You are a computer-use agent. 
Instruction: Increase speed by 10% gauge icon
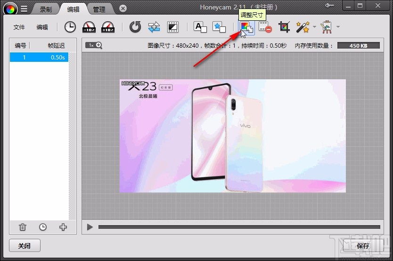click(108, 27)
